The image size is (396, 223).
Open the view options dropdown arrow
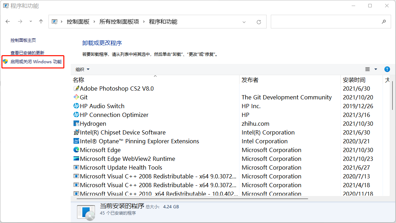tap(376, 69)
